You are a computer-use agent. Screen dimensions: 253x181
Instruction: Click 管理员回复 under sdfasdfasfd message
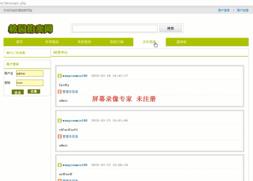coord(70,136)
